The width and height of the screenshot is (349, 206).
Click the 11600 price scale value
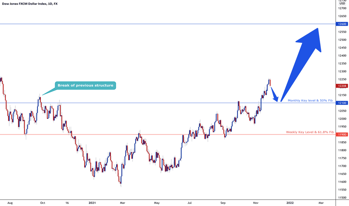(x=342, y=182)
